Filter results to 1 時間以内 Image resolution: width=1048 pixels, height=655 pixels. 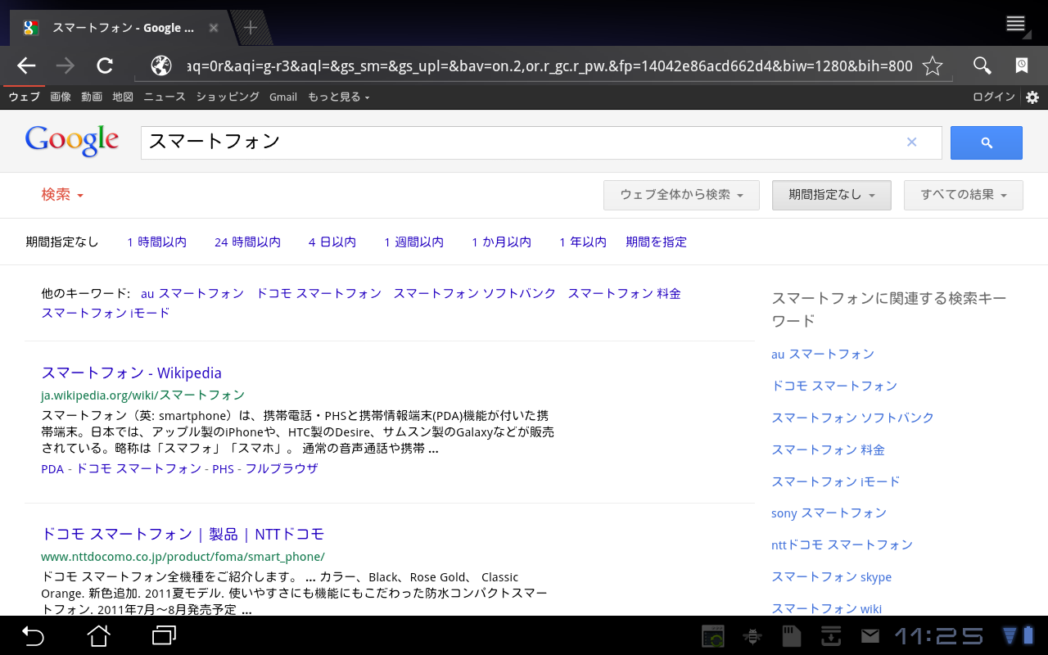(x=157, y=242)
